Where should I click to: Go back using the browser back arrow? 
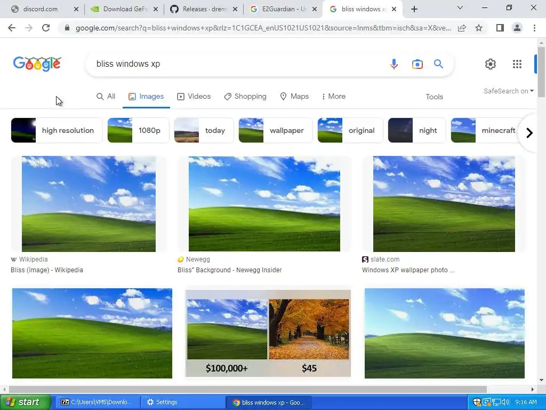[x=12, y=28]
